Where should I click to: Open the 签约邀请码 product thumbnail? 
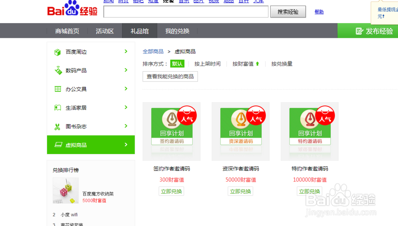tap(172, 131)
